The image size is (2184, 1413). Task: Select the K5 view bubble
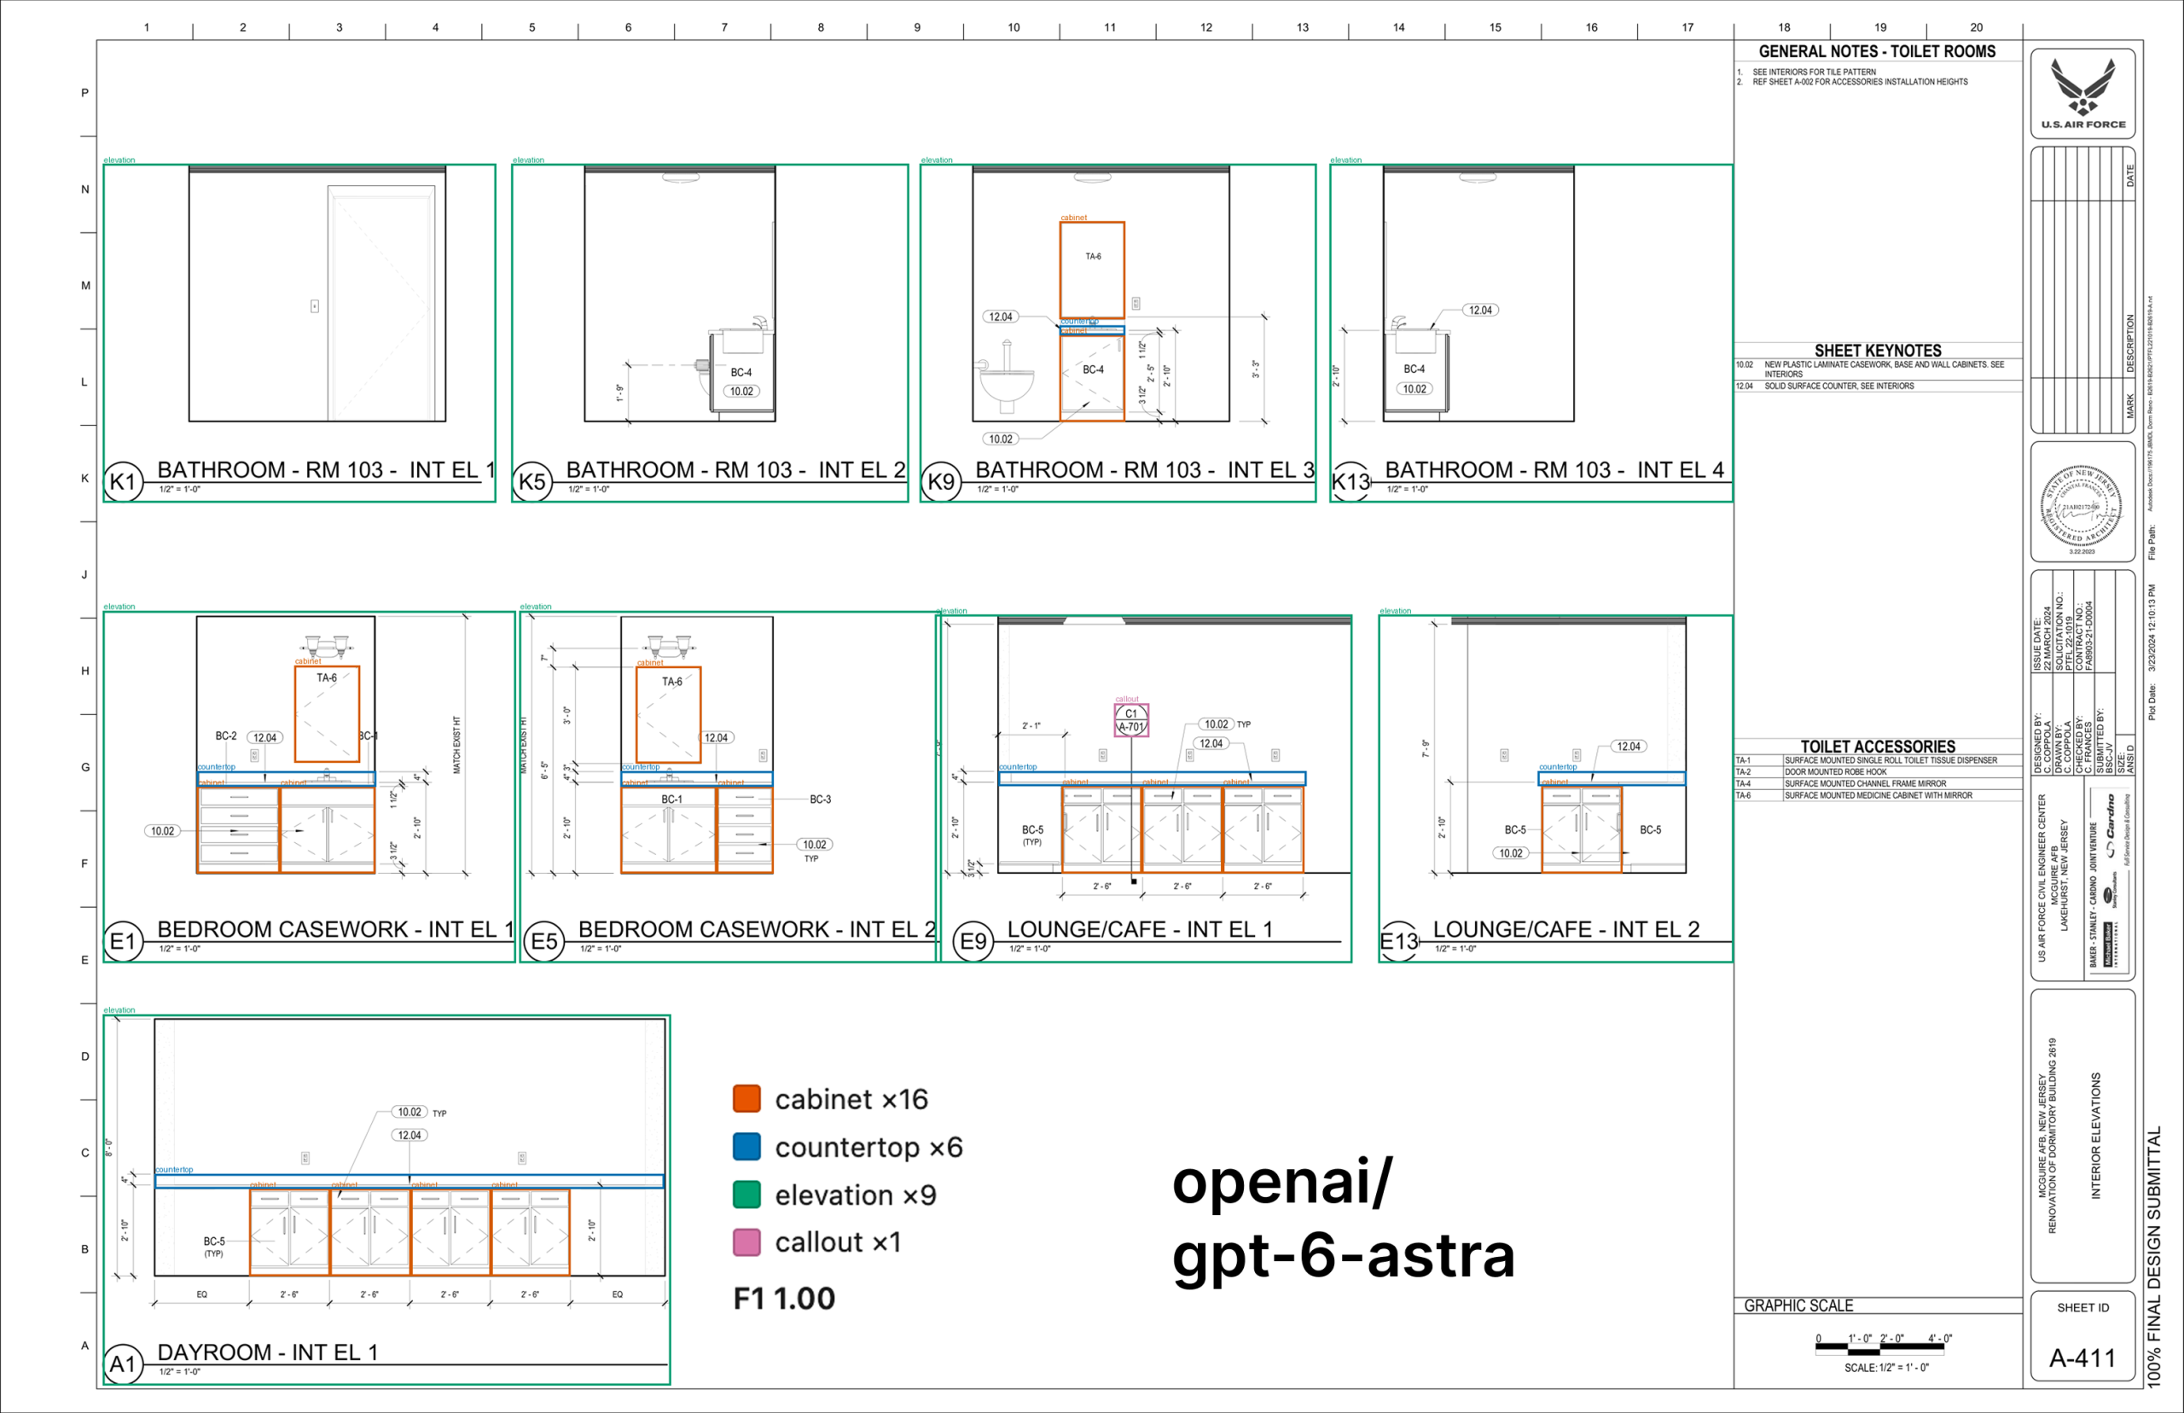pos(532,482)
